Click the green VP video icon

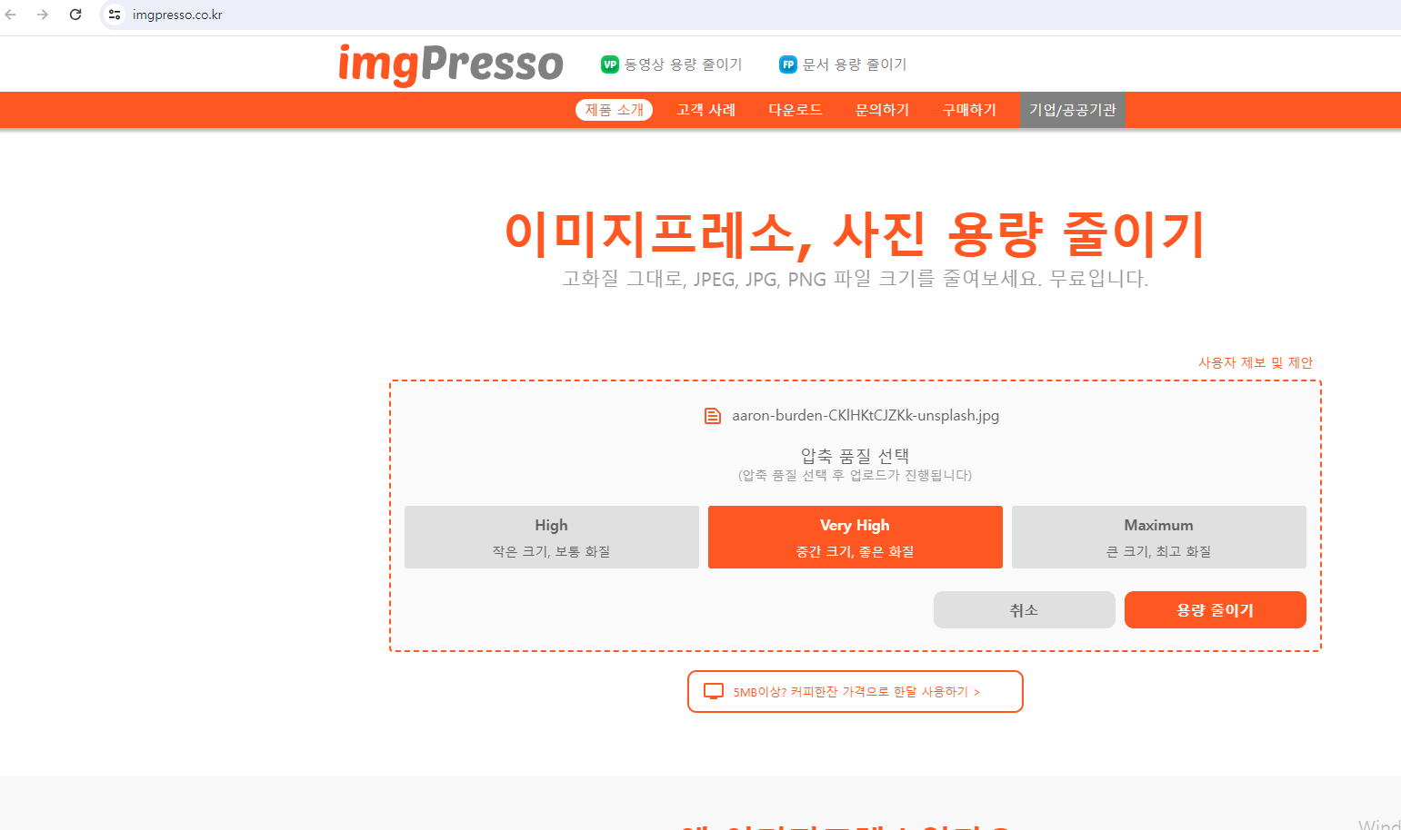coord(610,64)
